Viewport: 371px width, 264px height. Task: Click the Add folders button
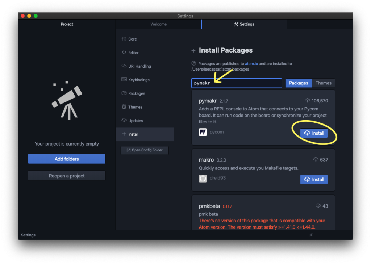67,159
